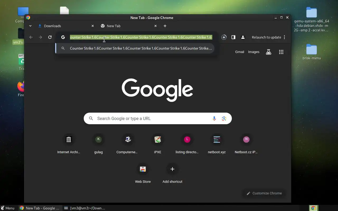Close the Downloads tab
338x211 pixels.
click(93, 26)
